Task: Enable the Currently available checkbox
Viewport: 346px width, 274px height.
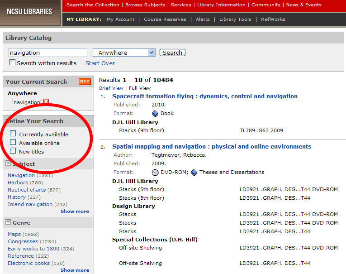Action: point(13,134)
